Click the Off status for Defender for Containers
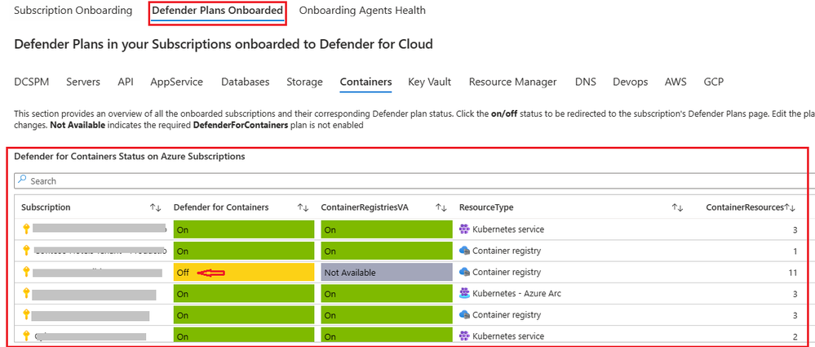The width and height of the screenshot is (815, 347). (244, 272)
